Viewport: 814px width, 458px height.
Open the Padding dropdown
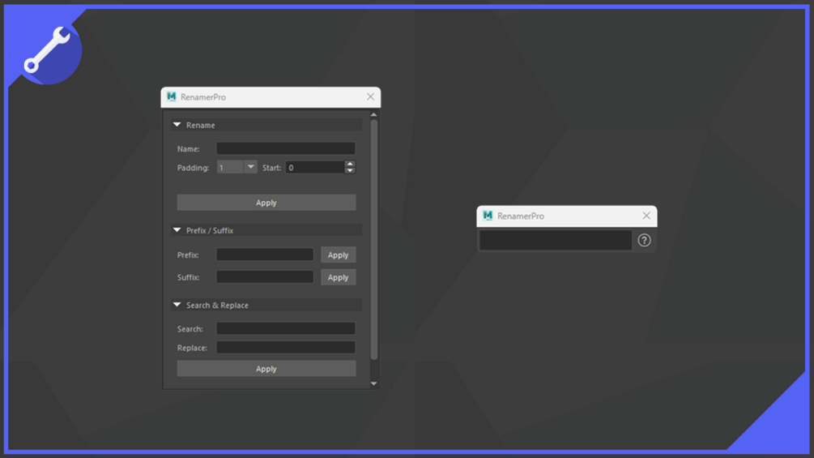click(x=251, y=167)
